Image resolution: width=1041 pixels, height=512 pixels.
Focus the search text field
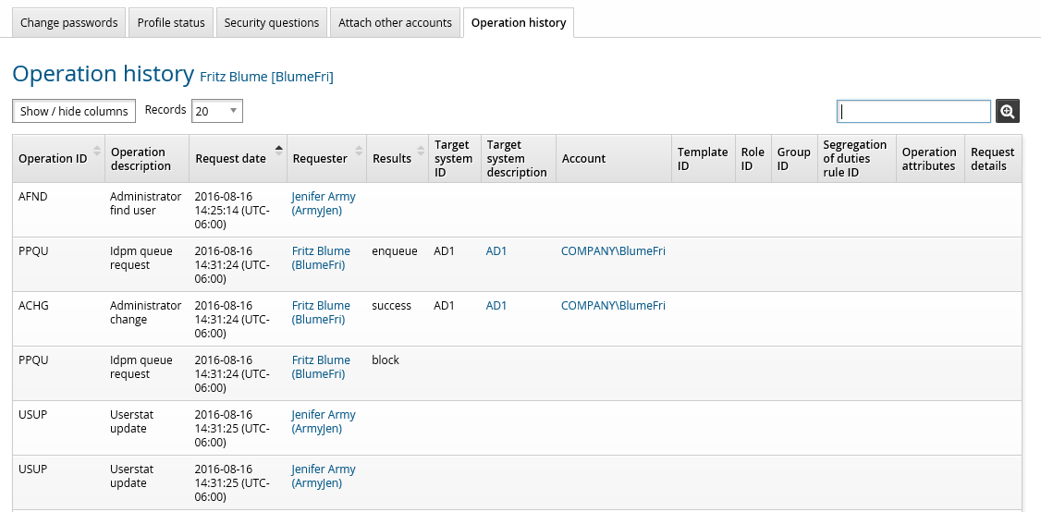click(x=913, y=111)
